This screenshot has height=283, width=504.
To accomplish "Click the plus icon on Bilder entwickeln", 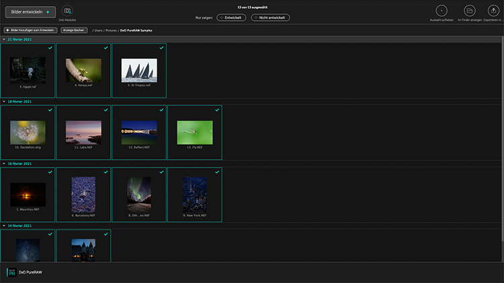I will click(48, 12).
